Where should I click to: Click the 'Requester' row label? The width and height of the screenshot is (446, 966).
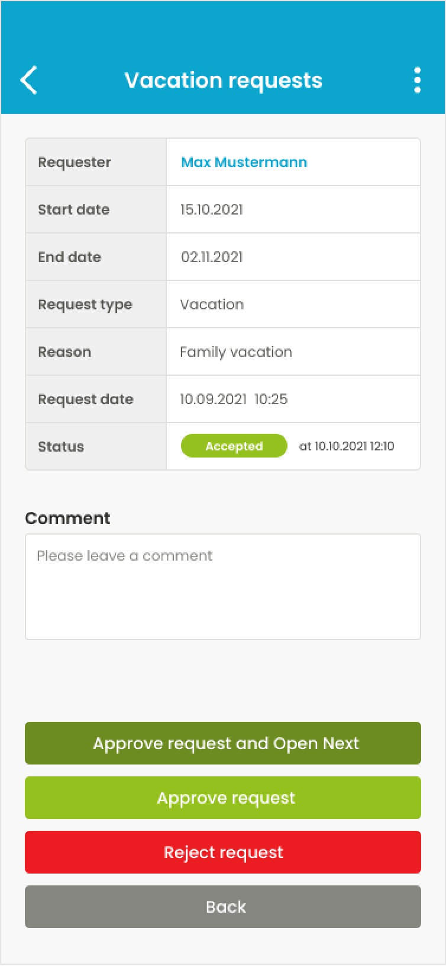[75, 162]
